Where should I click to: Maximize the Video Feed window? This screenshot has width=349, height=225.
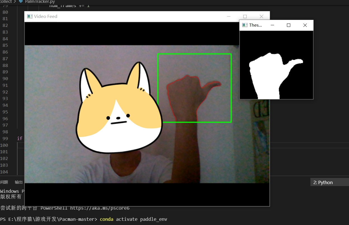click(x=245, y=17)
